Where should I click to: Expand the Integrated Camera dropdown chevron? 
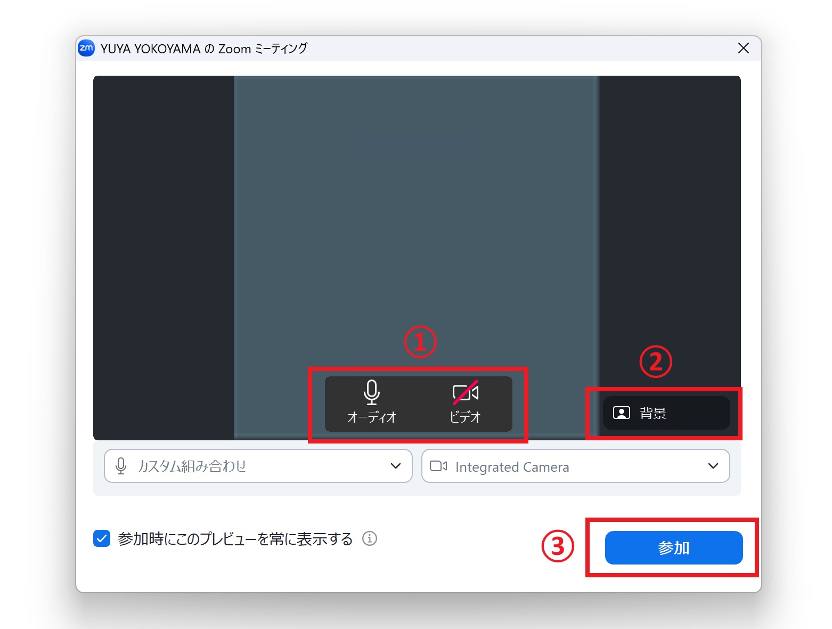(x=713, y=466)
